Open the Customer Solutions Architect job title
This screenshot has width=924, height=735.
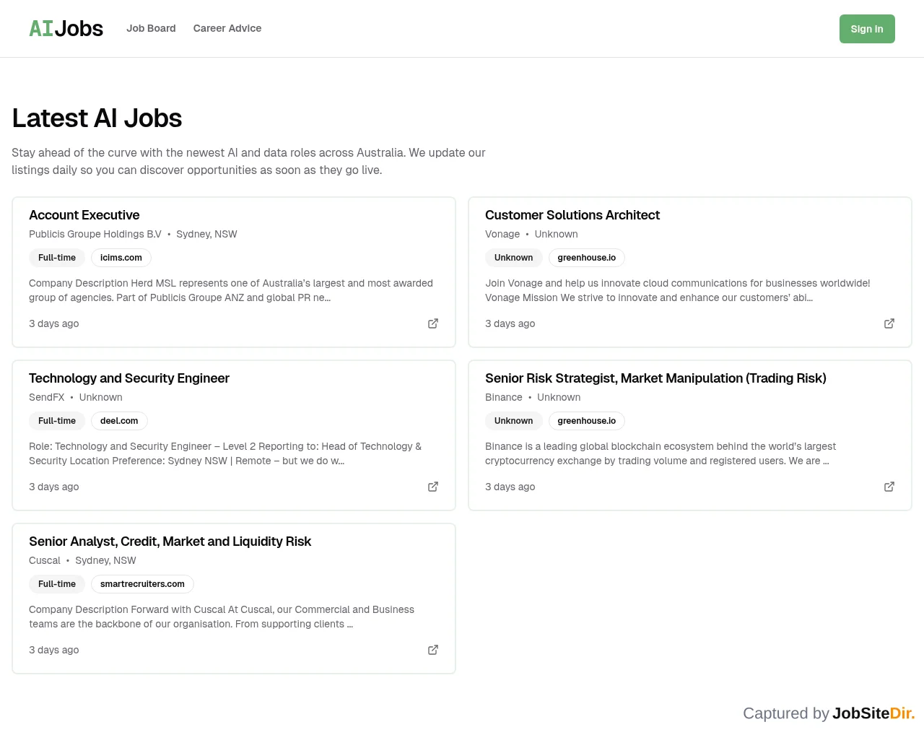572,215
